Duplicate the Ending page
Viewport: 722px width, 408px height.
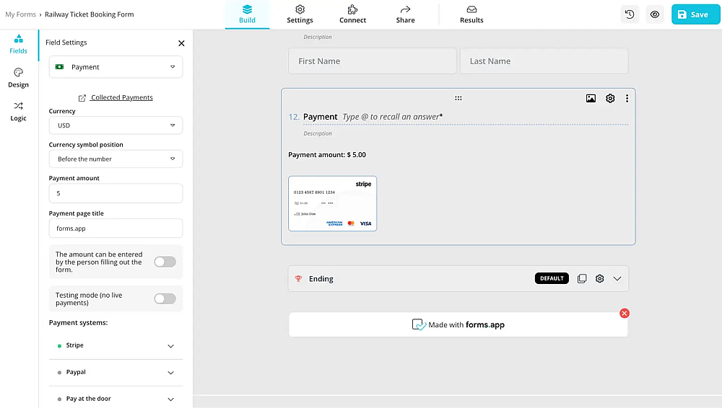[x=582, y=279]
